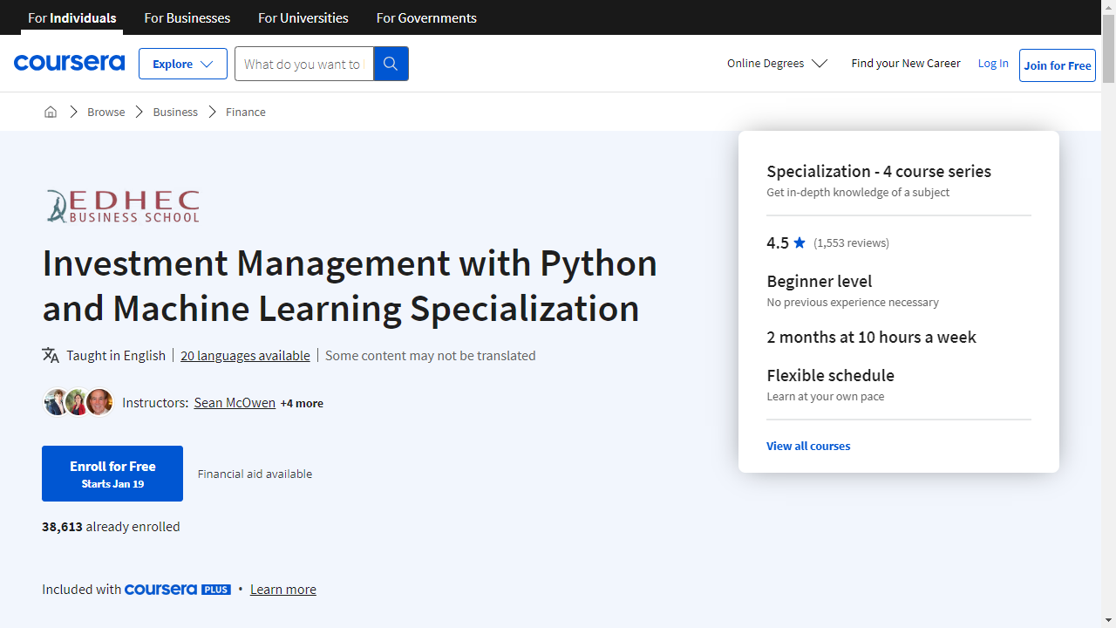Click the EDHEC Business School logo
This screenshot has height=628, width=1116.
123,206
